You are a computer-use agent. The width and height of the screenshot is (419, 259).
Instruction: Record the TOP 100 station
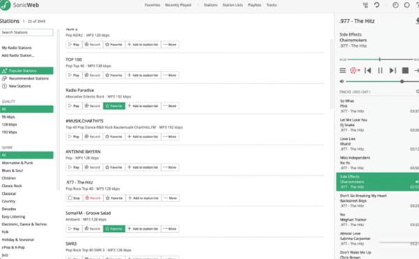tap(92, 75)
